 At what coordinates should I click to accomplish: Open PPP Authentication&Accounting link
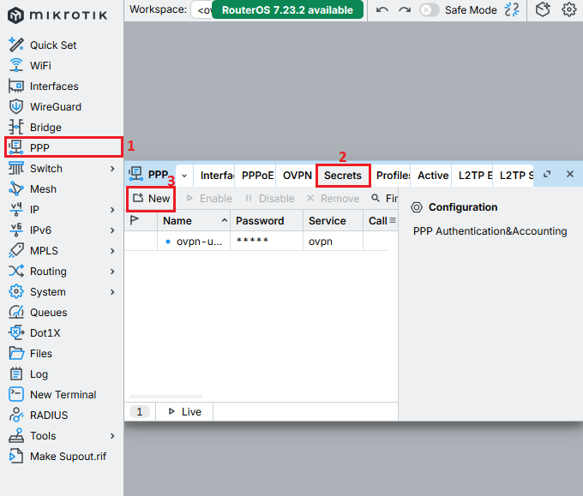(x=490, y=231)
